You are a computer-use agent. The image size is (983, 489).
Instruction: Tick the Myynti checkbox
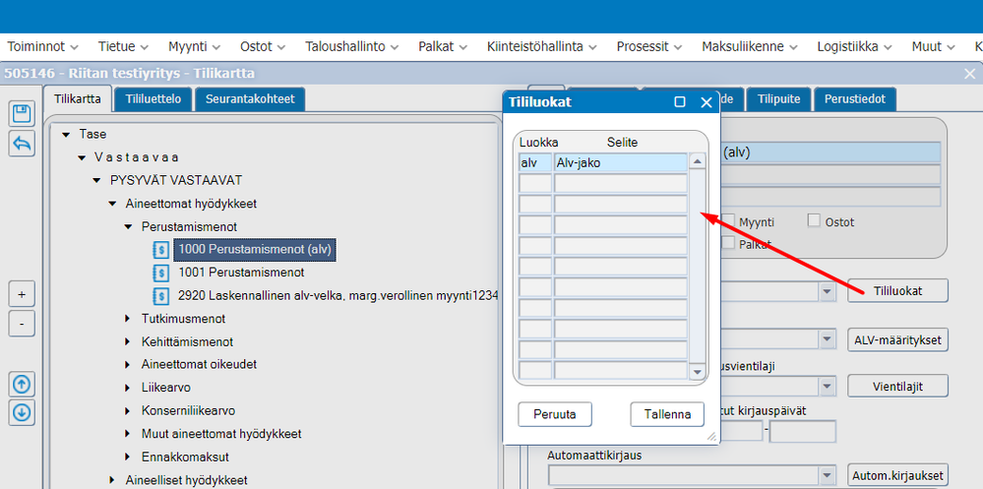(728, 220)
